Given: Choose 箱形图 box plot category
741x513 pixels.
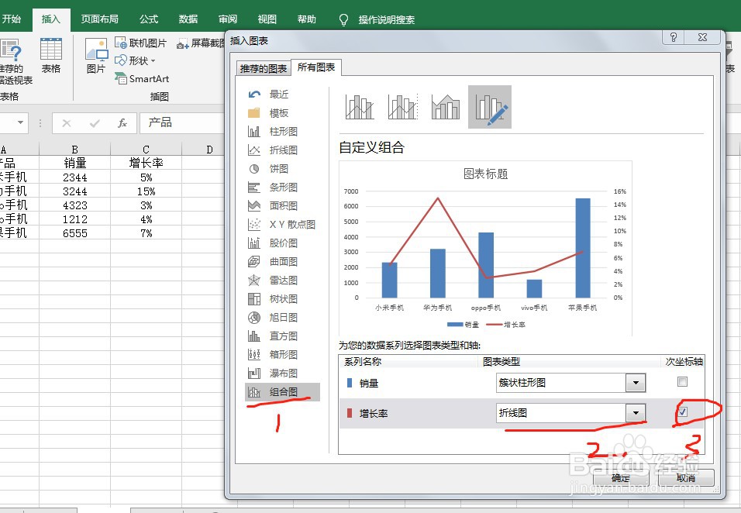Looking at the screenshot, I should (x=282, y=354).
